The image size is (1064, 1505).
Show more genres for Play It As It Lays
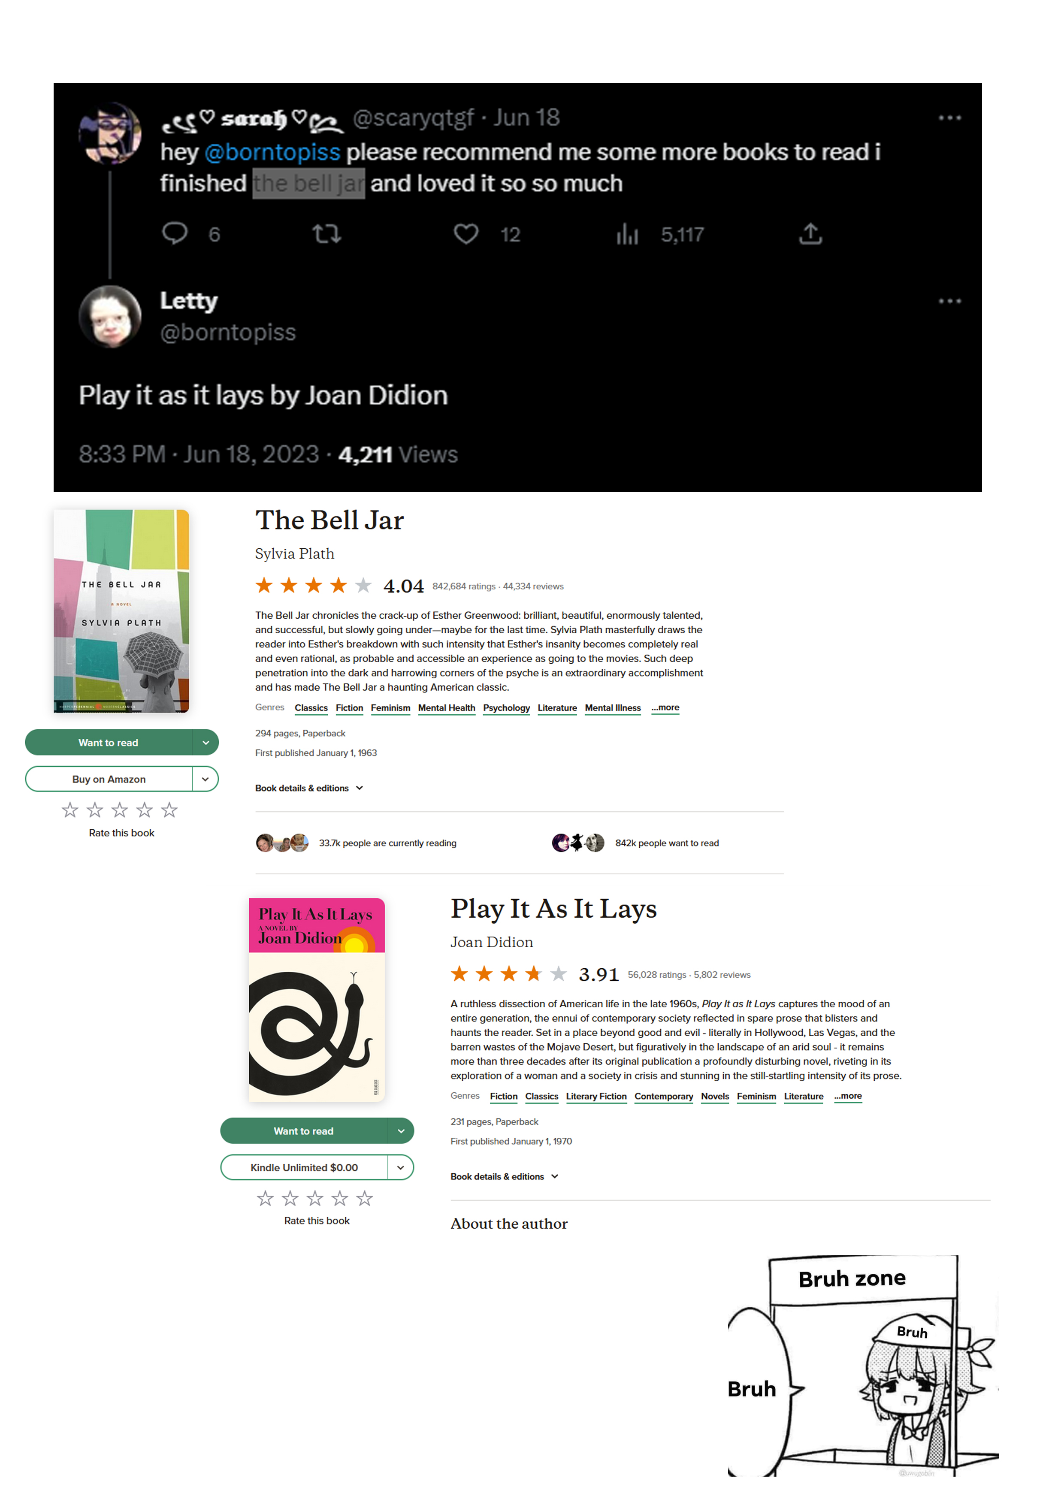pos(848,1096)
